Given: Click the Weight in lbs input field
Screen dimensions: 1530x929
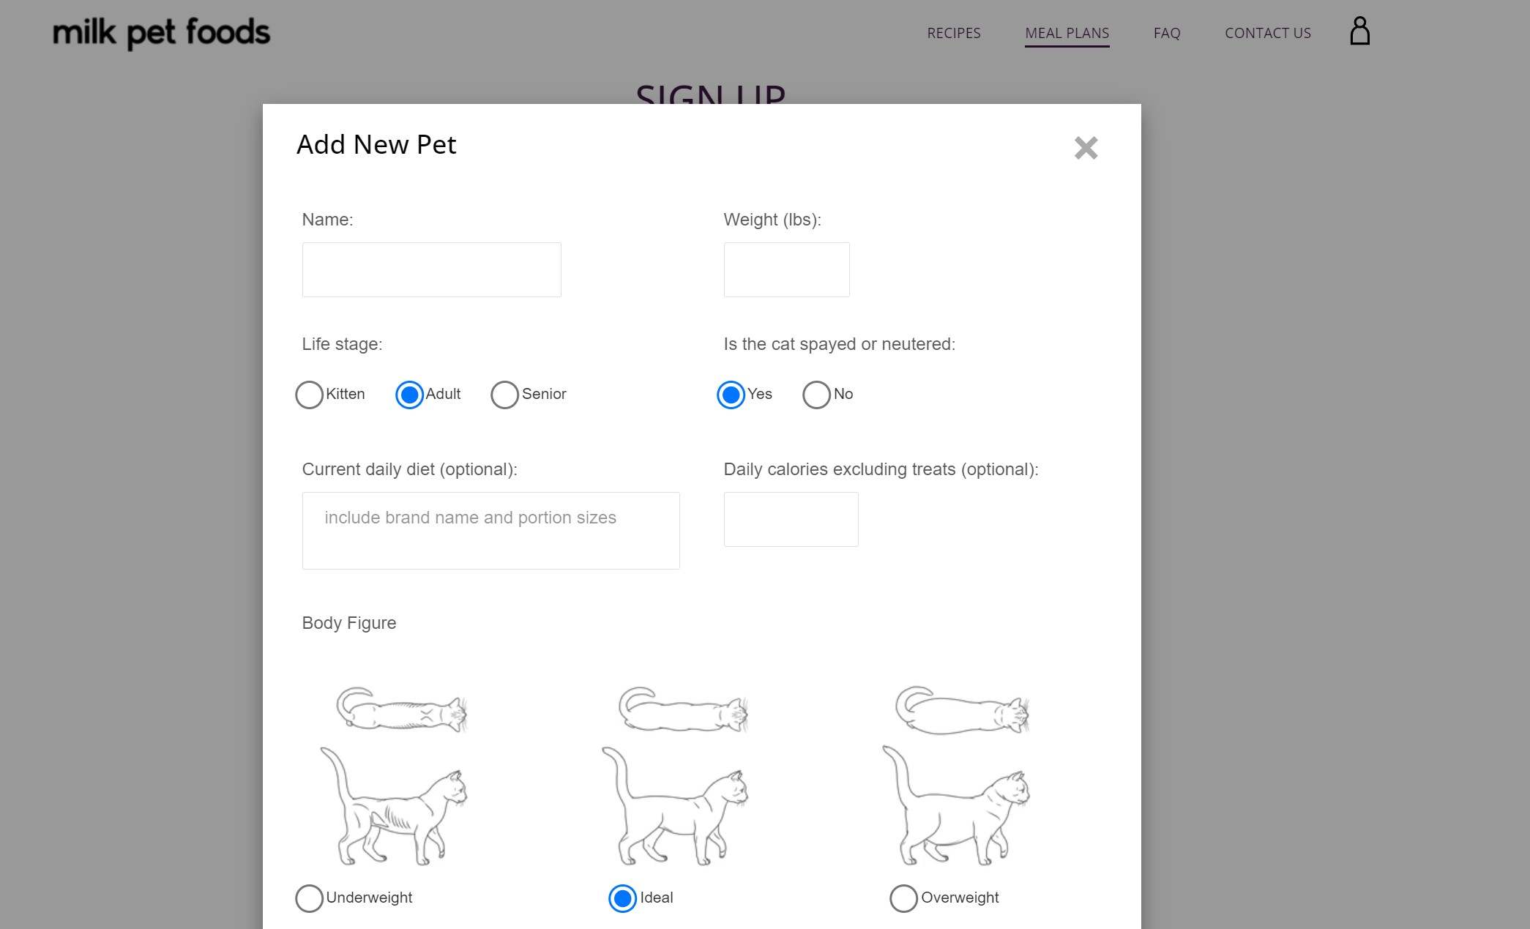Looking at the screenshot, I should pos(785,270).
